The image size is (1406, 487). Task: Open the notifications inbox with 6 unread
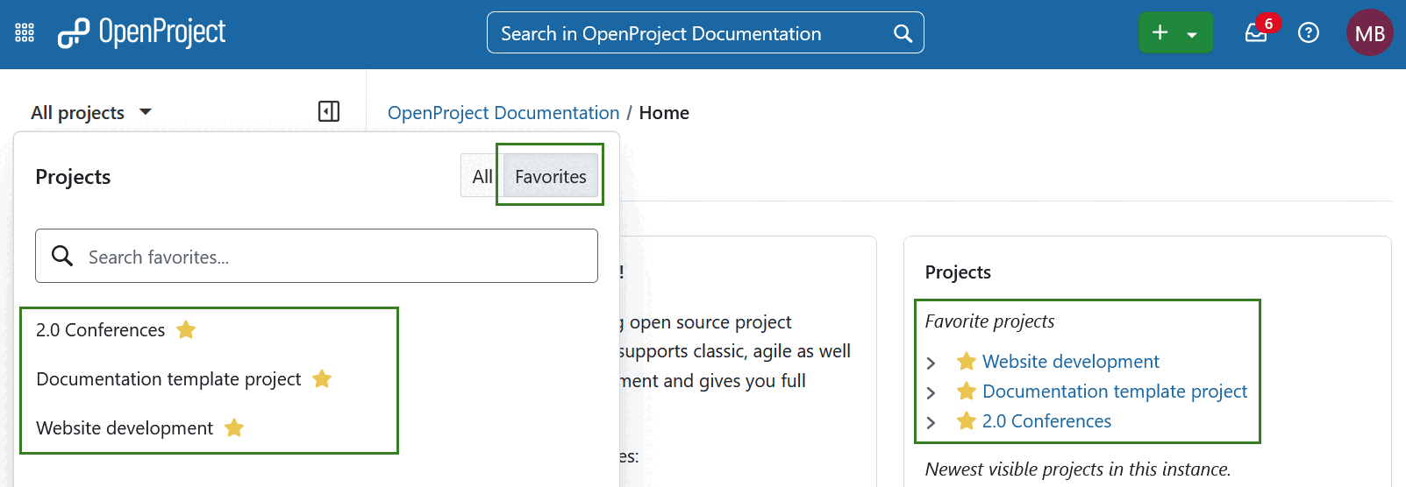click(x=1256, y=33)
